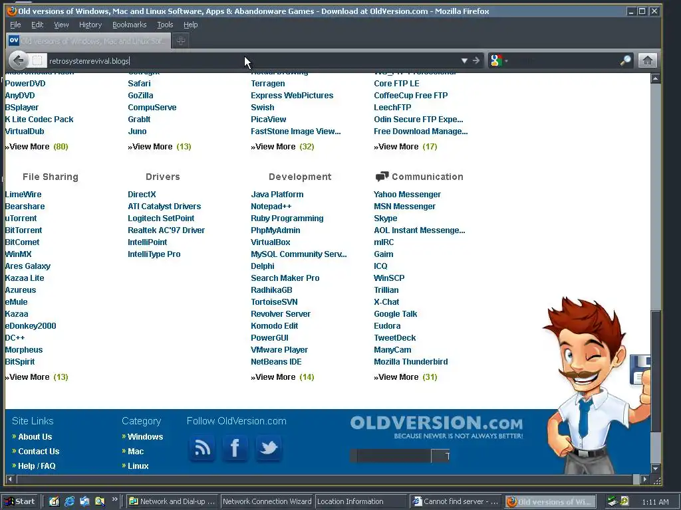
Task: Open the Google search engine selector
Action: [498, 60]
